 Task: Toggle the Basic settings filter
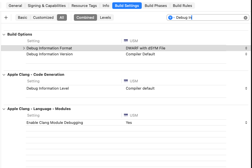click(x=23, y=17)
